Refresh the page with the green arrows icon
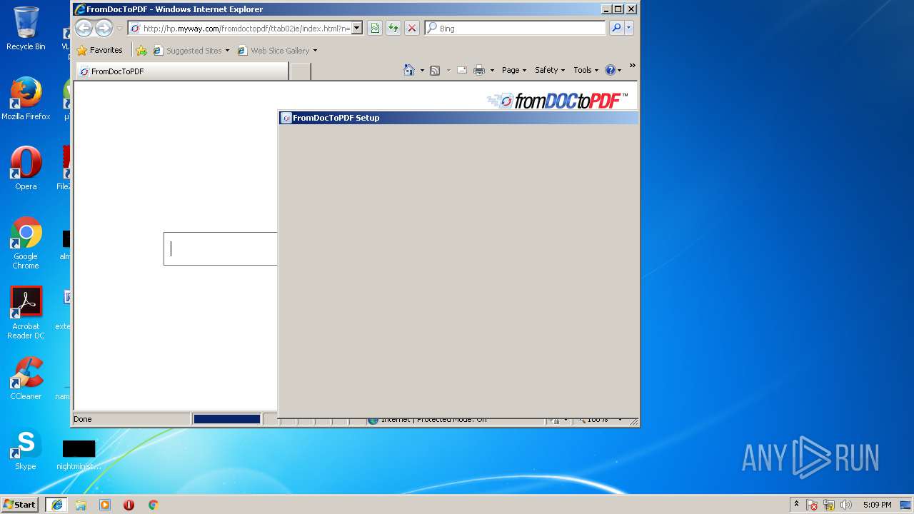Screen dimensions: 914x514 [x=393, y=29]
